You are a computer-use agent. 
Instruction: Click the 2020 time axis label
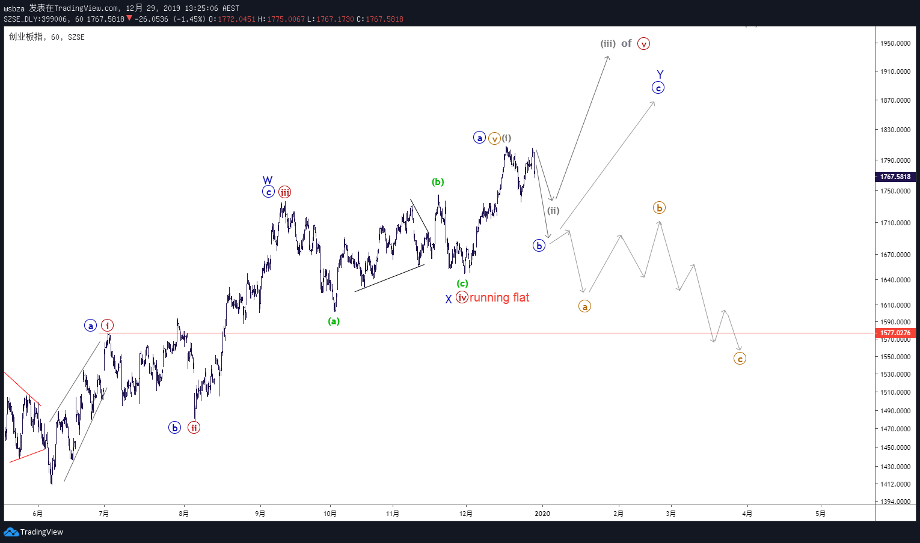point(542,514)
